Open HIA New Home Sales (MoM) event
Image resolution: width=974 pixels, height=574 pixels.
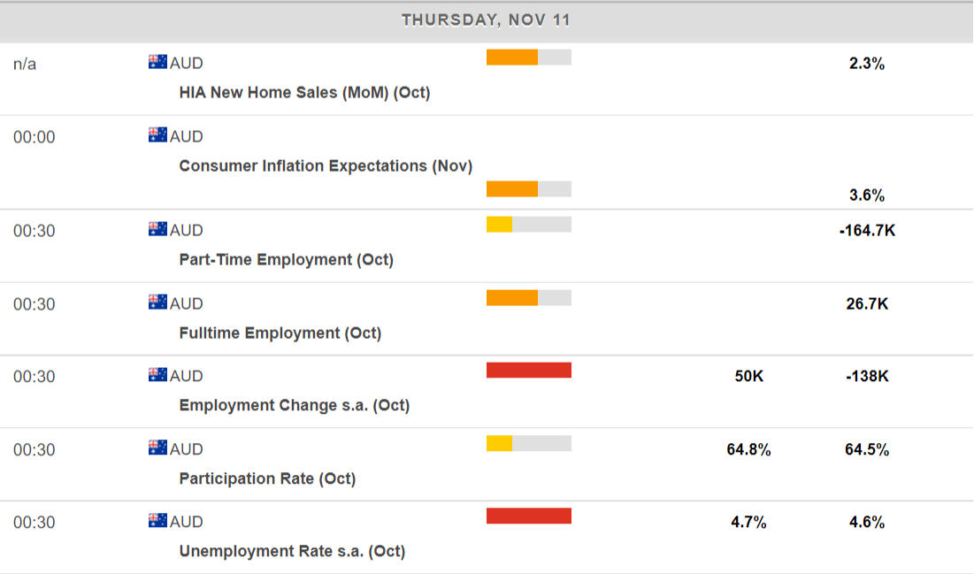click(x=304, y=92)
